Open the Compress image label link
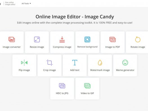This screenshot has height=111, width=148. click(x=62, y=47)
